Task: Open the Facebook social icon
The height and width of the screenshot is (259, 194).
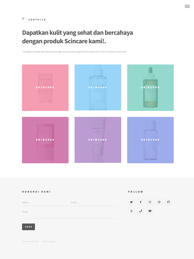Action: [x=141, y=202]
